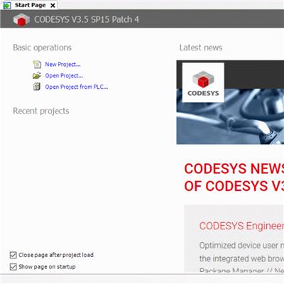
Task: Open the Open Project from PLC... link
Action: (77, 87)
